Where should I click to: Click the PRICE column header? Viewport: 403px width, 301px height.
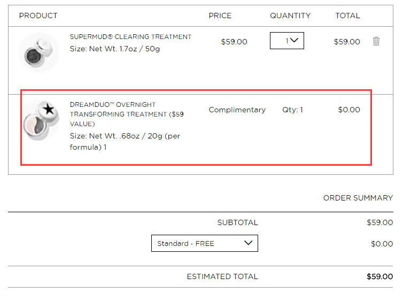point(220,16)
